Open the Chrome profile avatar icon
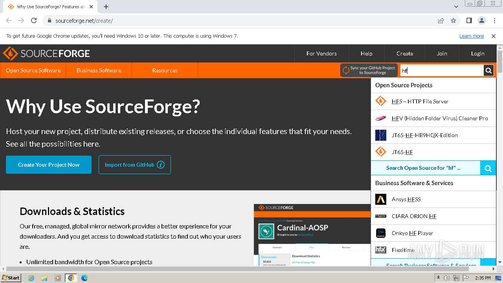The image size is (503, 283). click(481, 21)
